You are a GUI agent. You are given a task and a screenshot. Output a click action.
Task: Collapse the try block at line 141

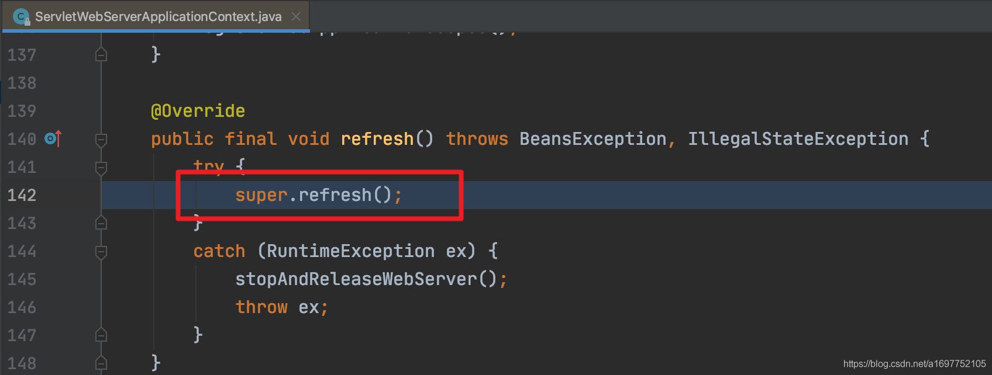click(x=101, y=168)
